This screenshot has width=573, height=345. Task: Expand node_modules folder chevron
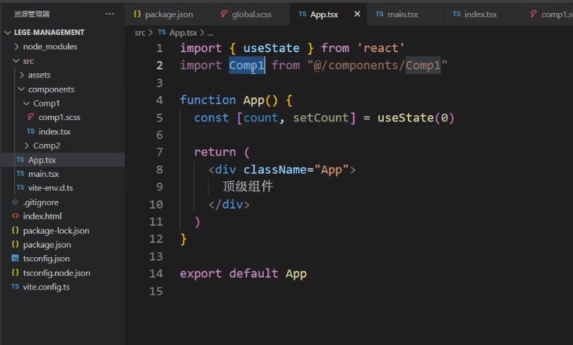click(x=16, y=47)
